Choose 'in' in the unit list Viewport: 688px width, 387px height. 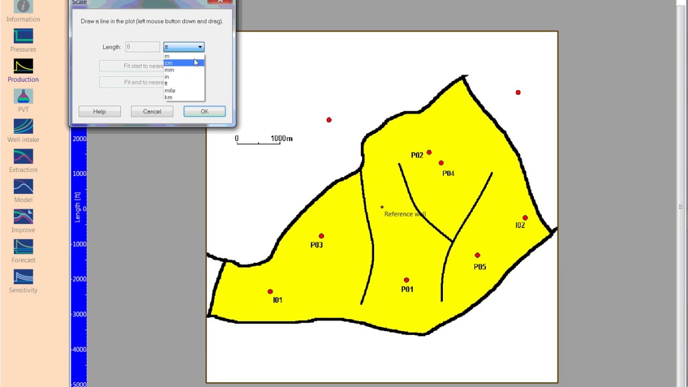tap(184, 77)
